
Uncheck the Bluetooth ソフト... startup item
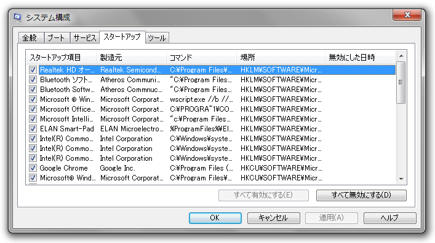tap(33, 80)
